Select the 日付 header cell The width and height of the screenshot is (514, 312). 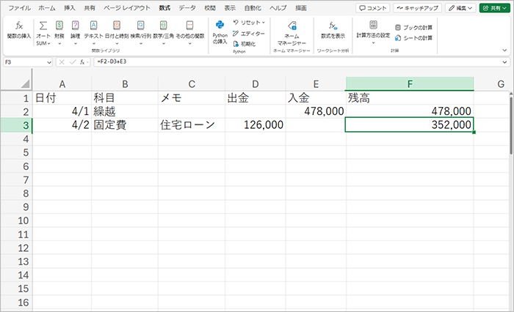click(62, 98)
